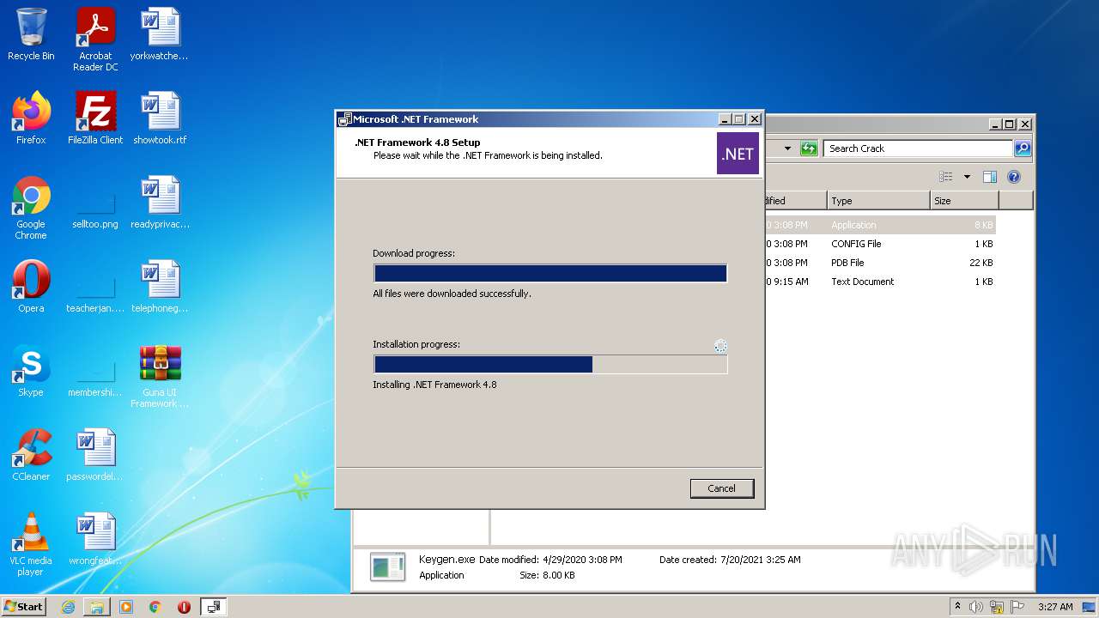Open Chrome from the taskbar
Screen dimensions: 1099x618
pos(155,607)
